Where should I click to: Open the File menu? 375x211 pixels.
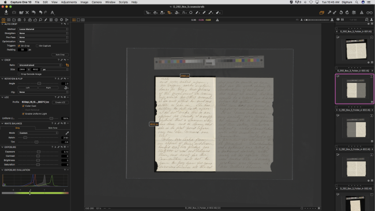[37, 2]
